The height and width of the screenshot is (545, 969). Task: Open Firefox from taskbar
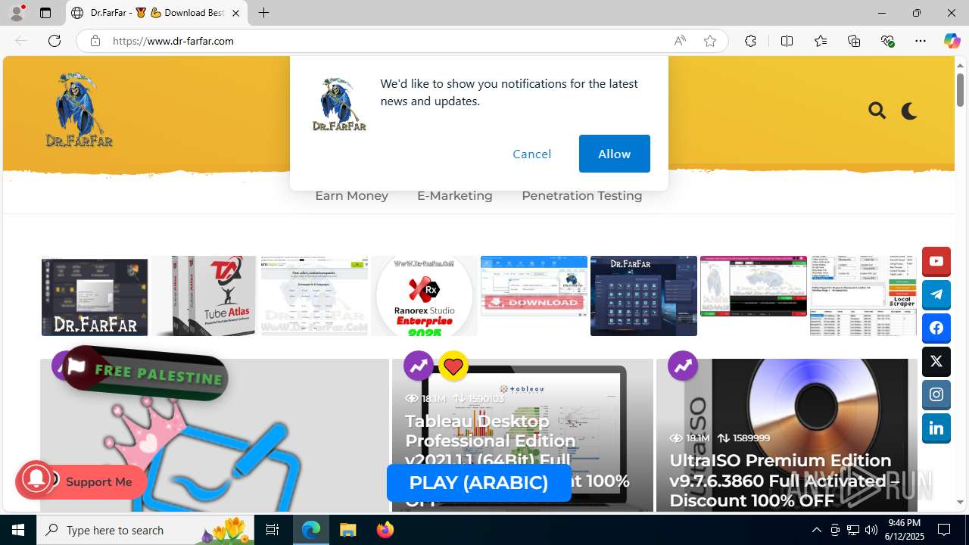(x=385, y=530)
